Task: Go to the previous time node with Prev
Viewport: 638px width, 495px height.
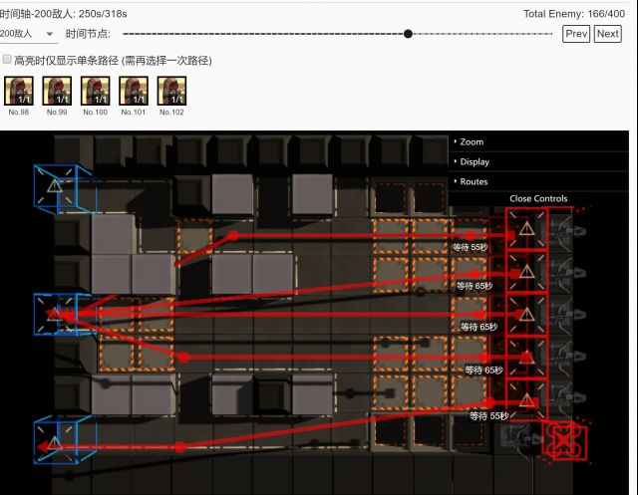Action: tap(576, 34)
